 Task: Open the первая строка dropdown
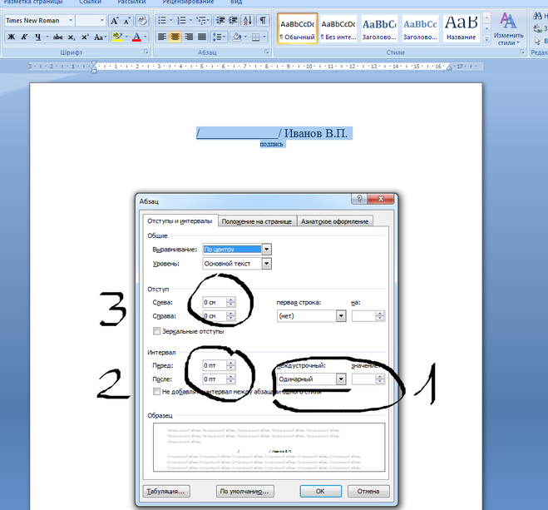[341, 316]
